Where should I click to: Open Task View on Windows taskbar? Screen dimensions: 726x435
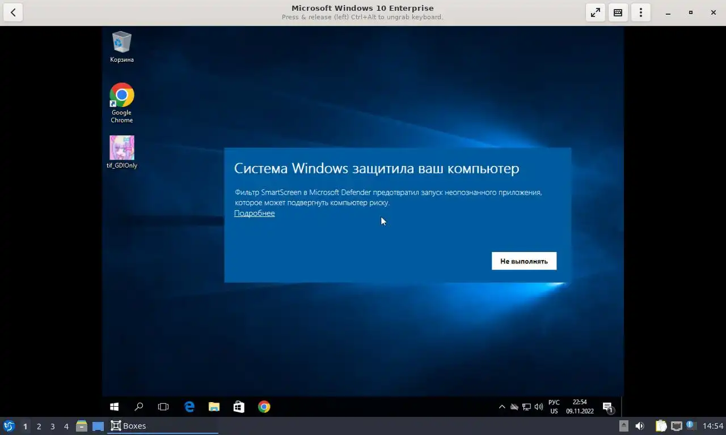(x=163, y=407)
